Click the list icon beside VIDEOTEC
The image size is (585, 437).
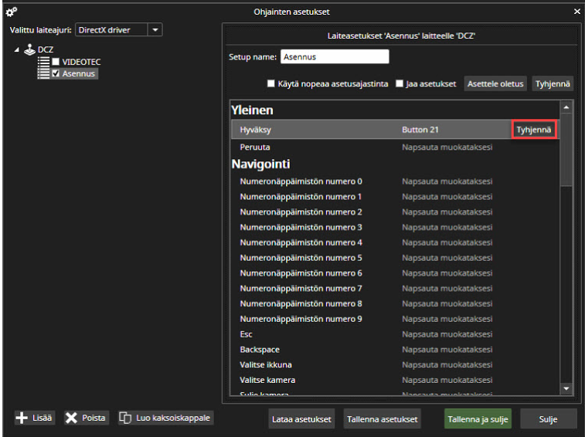[43, 62]
